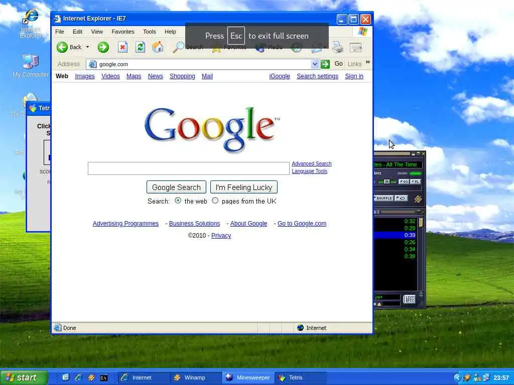The width and height of the screenshot is (514, 385).
Task: Click the Done page icon in status bar
Action: pyautogui.click(x=58, y=327)
